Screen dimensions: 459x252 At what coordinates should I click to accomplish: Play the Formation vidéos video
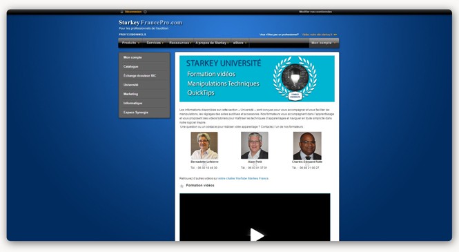[257, 235]
